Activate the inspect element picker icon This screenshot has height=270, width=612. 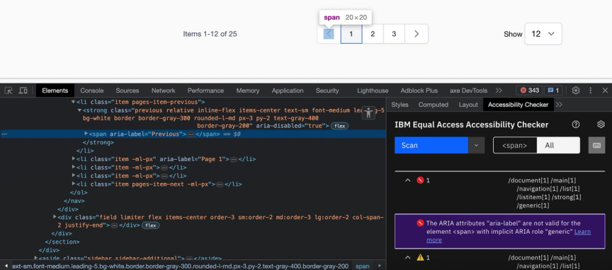[x=8, y=90]
